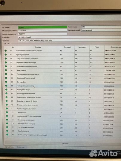Click status circle for Ошибки записи

tap(7, 131)
